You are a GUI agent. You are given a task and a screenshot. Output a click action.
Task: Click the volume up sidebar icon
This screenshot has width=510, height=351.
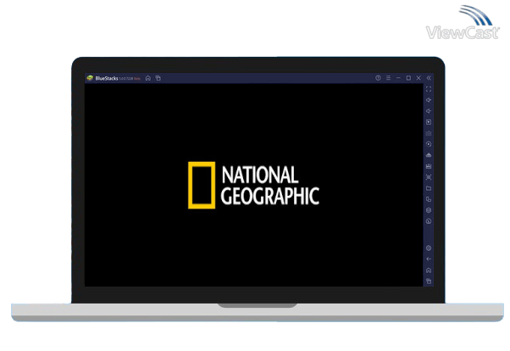(429, 100)
